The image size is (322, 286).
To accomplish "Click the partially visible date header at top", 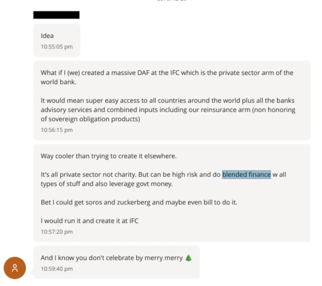I will [x=172, y=1].
